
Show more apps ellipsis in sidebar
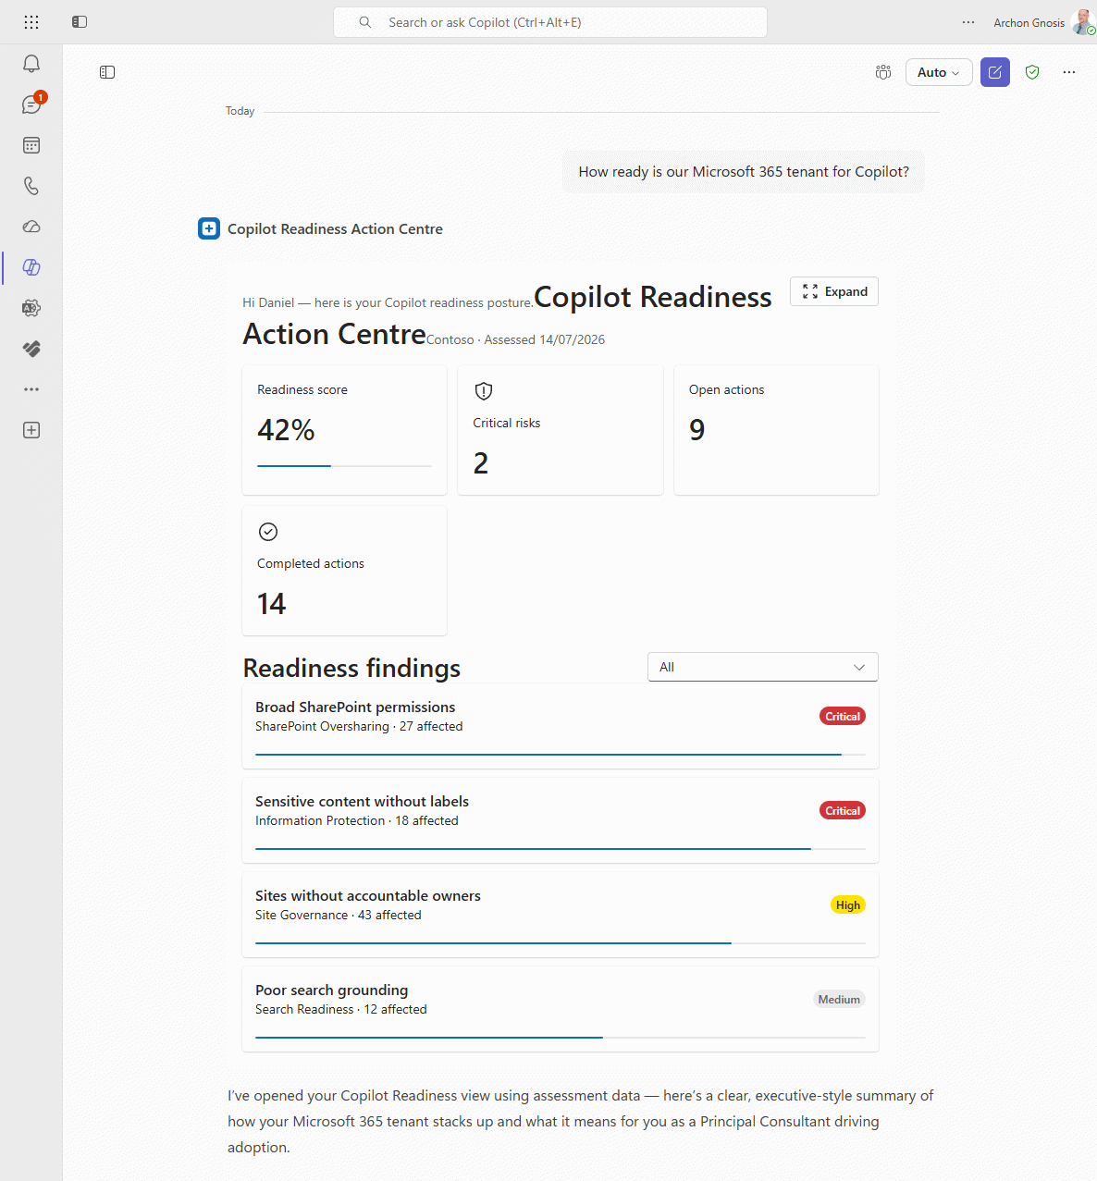tap(31, 389)
